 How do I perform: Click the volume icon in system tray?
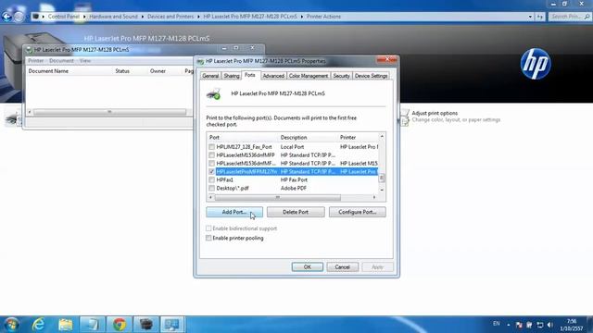[x=550, y=325]
